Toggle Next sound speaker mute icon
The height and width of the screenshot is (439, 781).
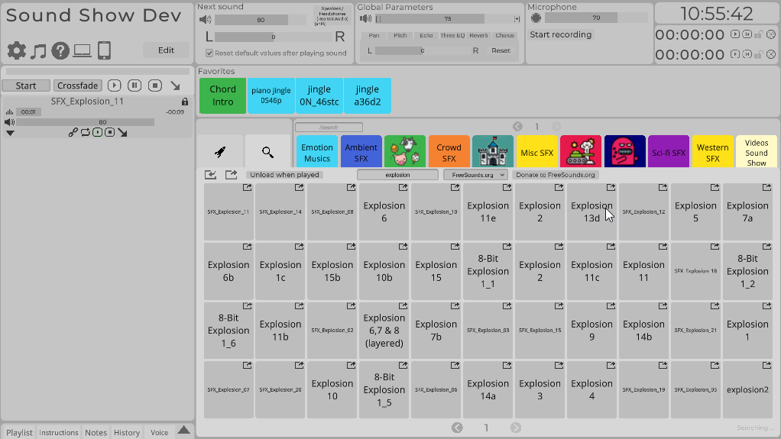point(206,20)
